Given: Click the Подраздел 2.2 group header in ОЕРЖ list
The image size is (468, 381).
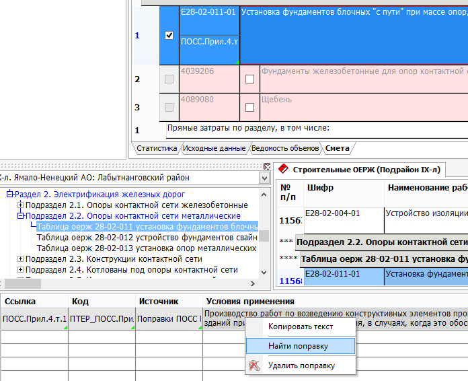Looking at the screenshot, I should point(382,242).
